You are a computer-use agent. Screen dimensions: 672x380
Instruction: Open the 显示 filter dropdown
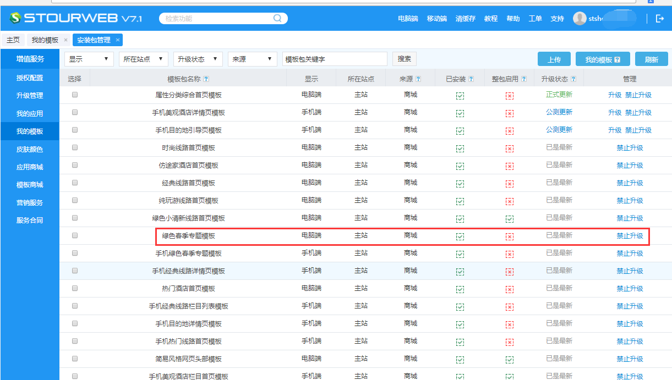click(x=89, y=59)
